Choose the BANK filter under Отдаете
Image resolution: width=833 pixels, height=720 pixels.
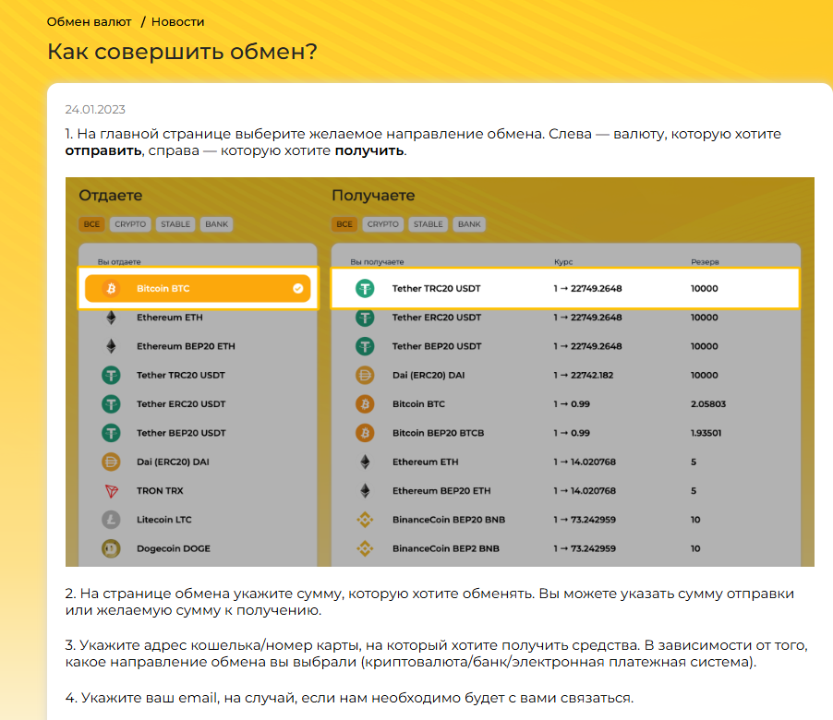coord(217,224)
